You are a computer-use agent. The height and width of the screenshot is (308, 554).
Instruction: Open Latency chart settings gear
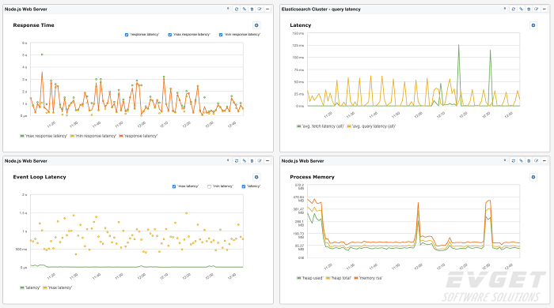[533, 25]
